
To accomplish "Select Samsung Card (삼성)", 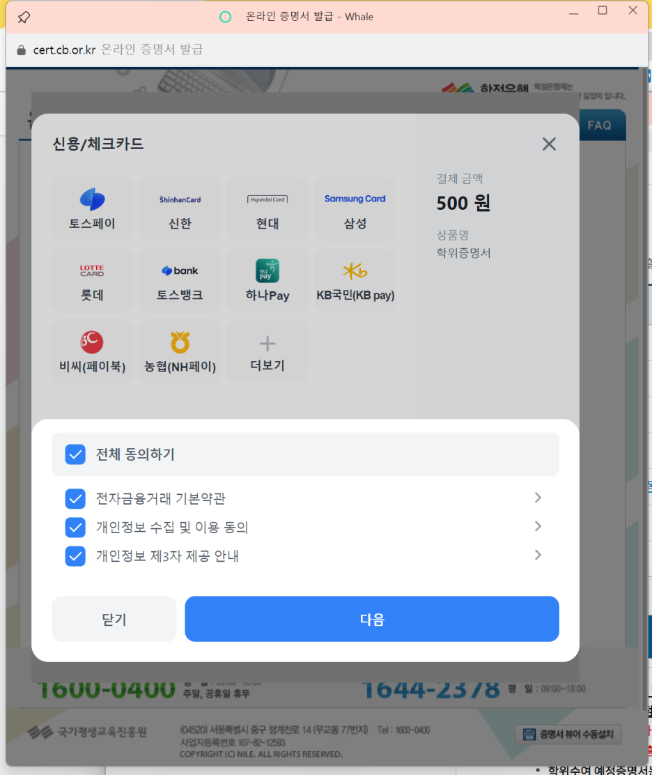I will tap(355, 209).
